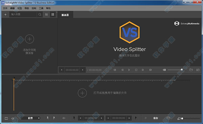Step one frame forward in player
The width and height of the screenshot is (203, 124).
[x=143, y=70]
